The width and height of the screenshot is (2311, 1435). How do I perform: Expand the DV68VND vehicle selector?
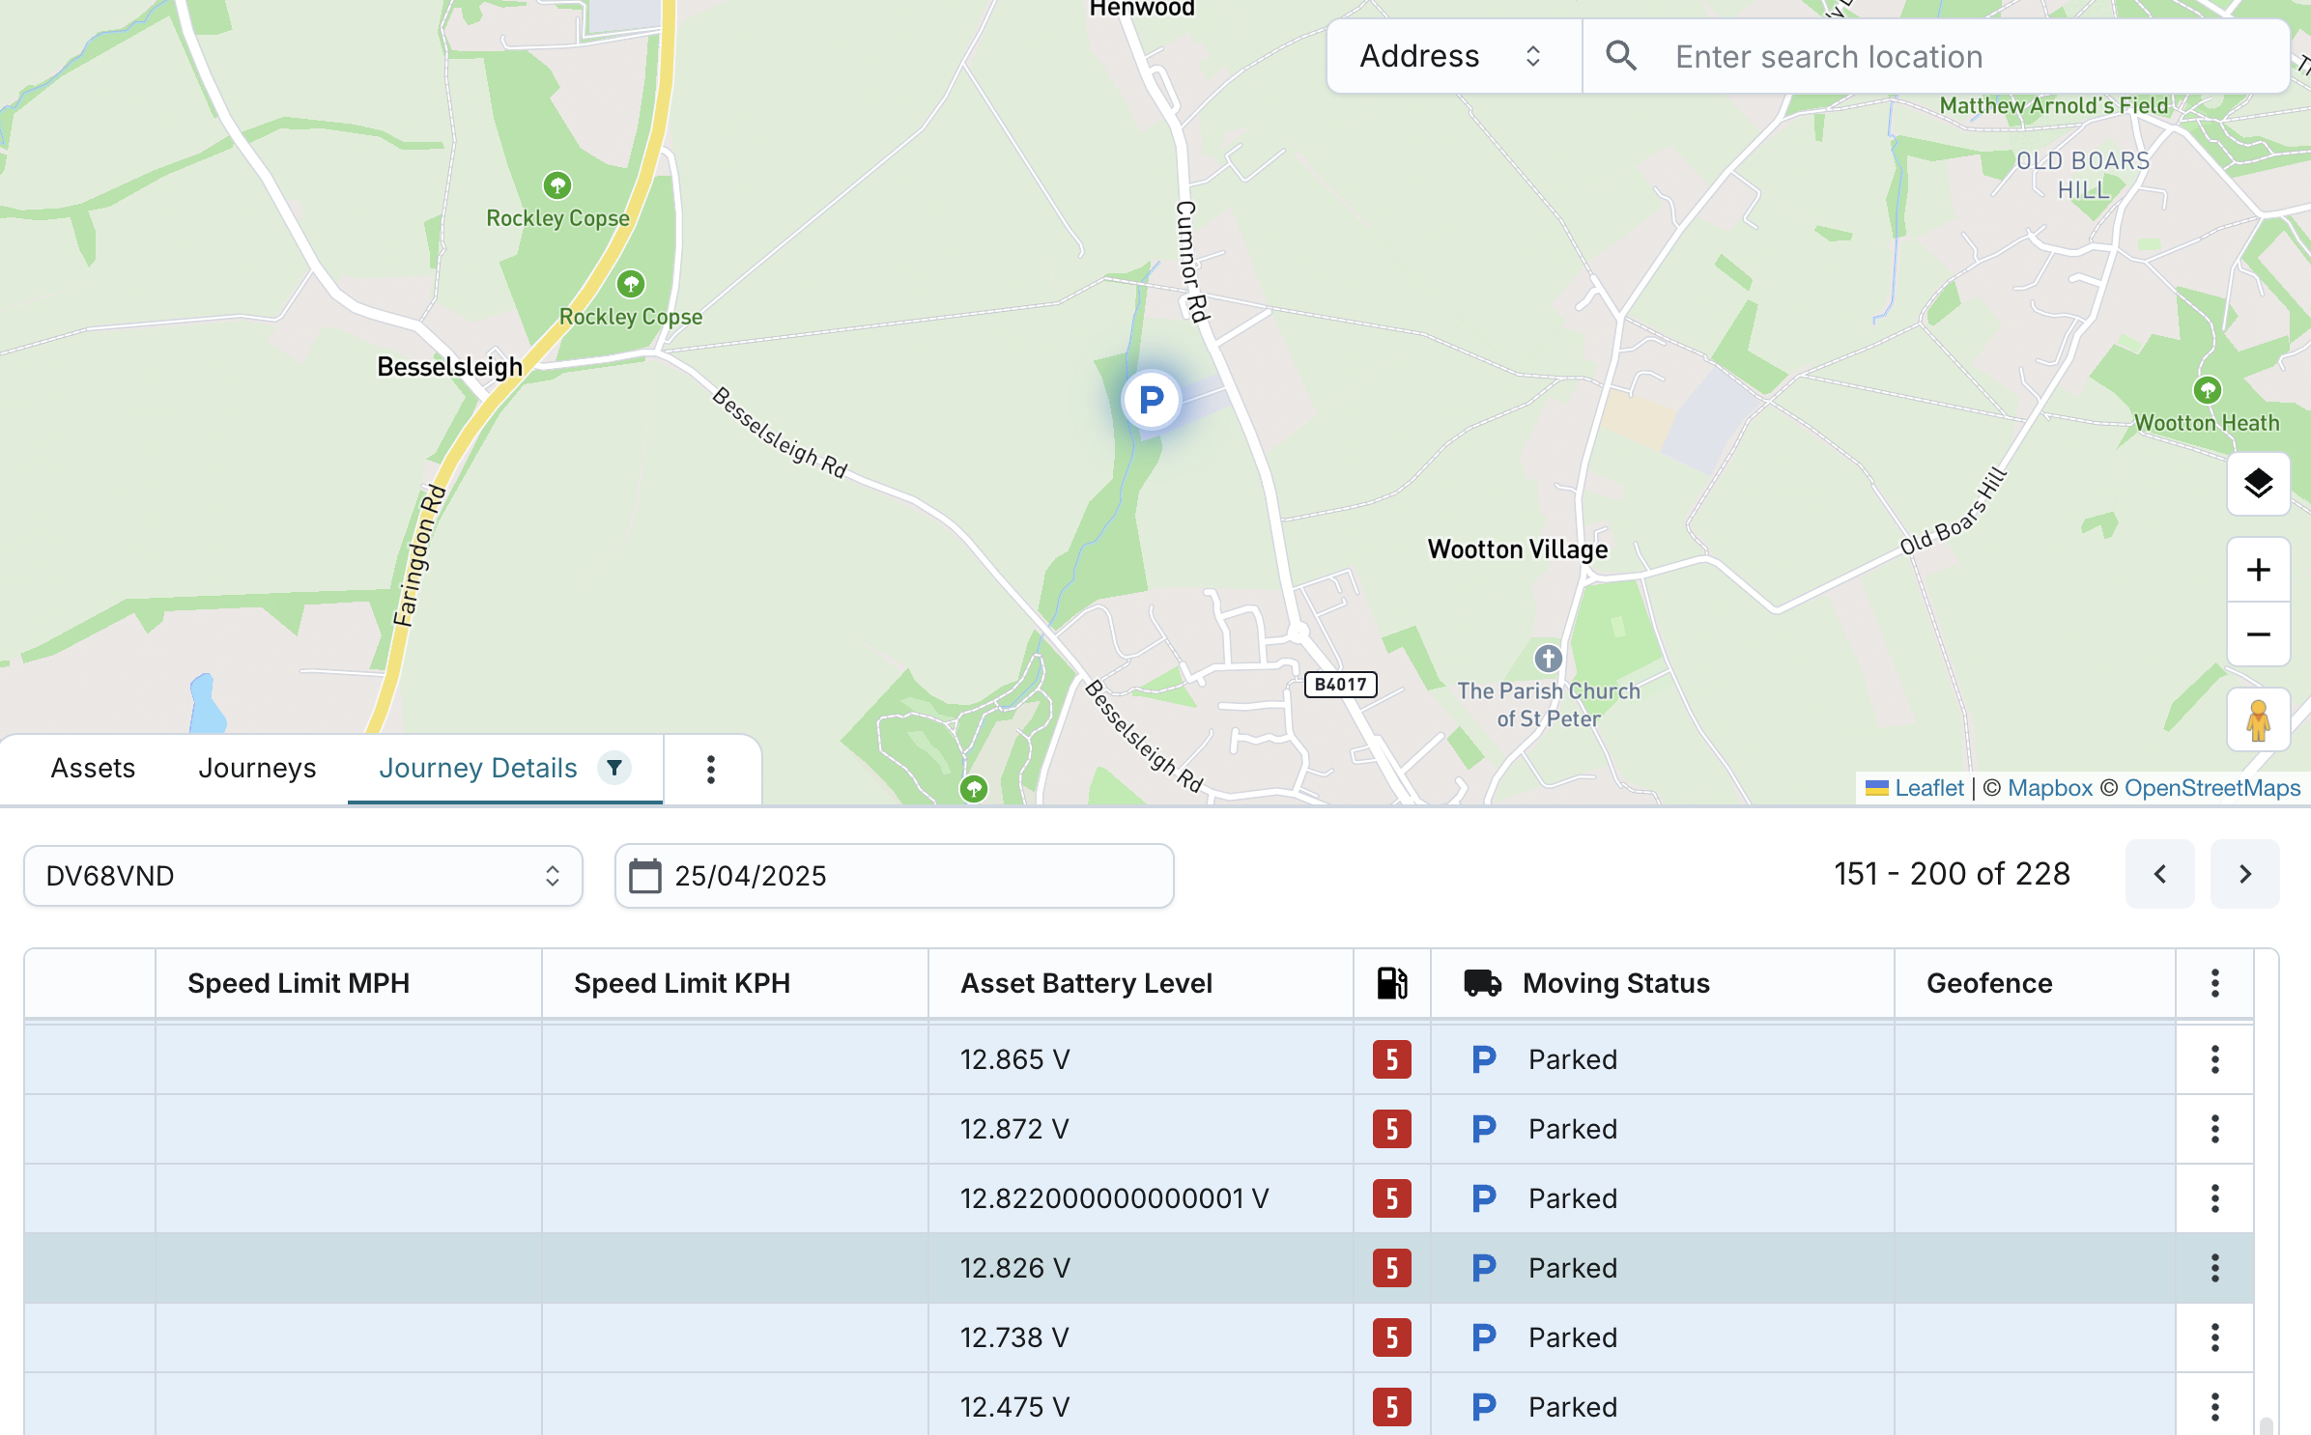(x=302, y=876)
